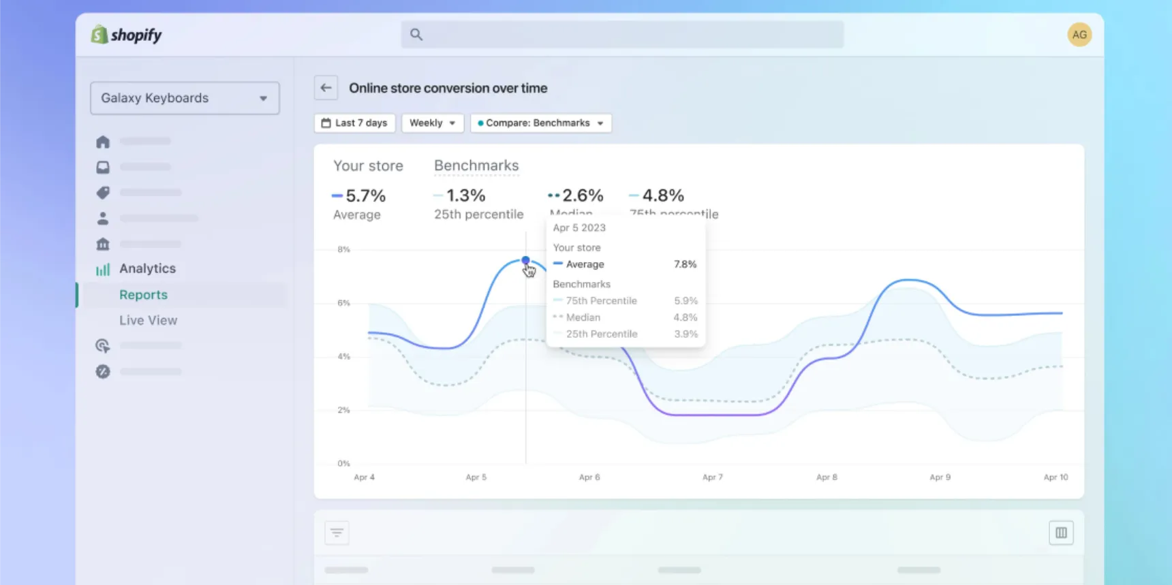The image size is (1172, 585).
Task: Expand the Compare: Benchmarks dropdown
Action: tap(541, 123)
